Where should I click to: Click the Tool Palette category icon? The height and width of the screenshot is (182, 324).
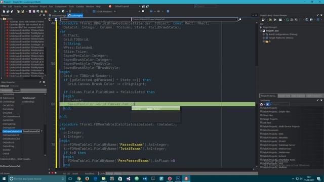[261, 104]
